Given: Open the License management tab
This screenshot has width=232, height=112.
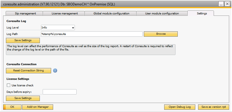Looking at the screenshot, I should 64,13.
